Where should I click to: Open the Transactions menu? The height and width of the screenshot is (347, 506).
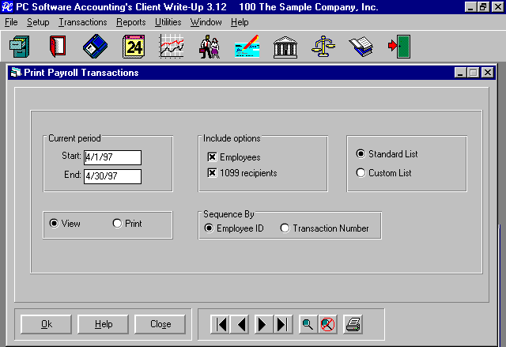82,22
